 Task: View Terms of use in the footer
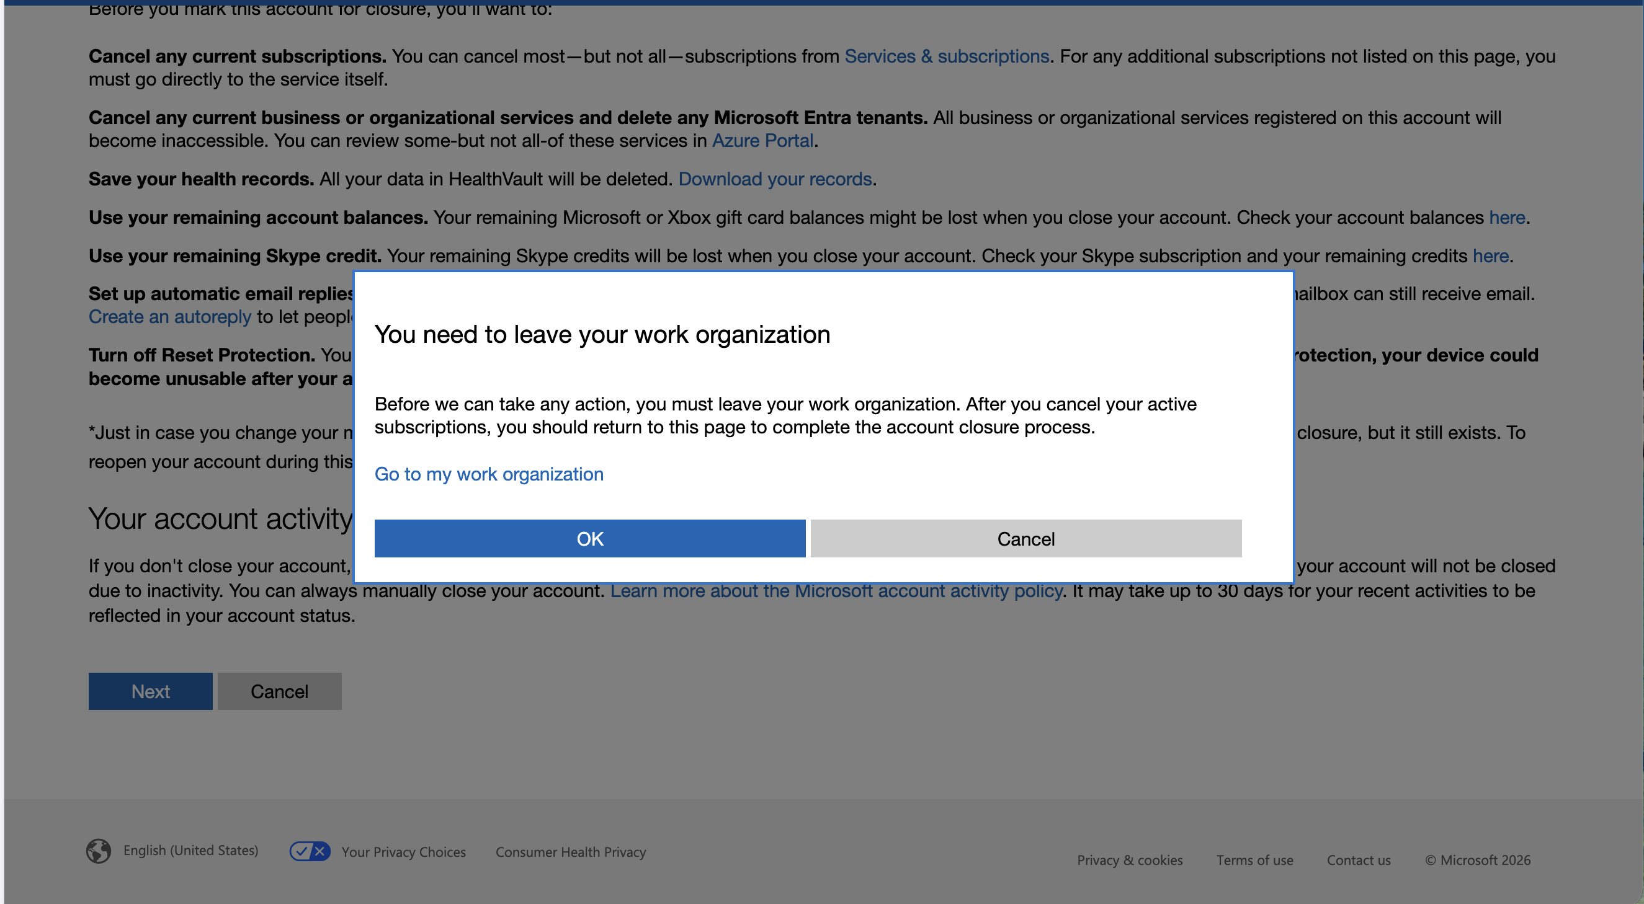tap(1254, 860)
